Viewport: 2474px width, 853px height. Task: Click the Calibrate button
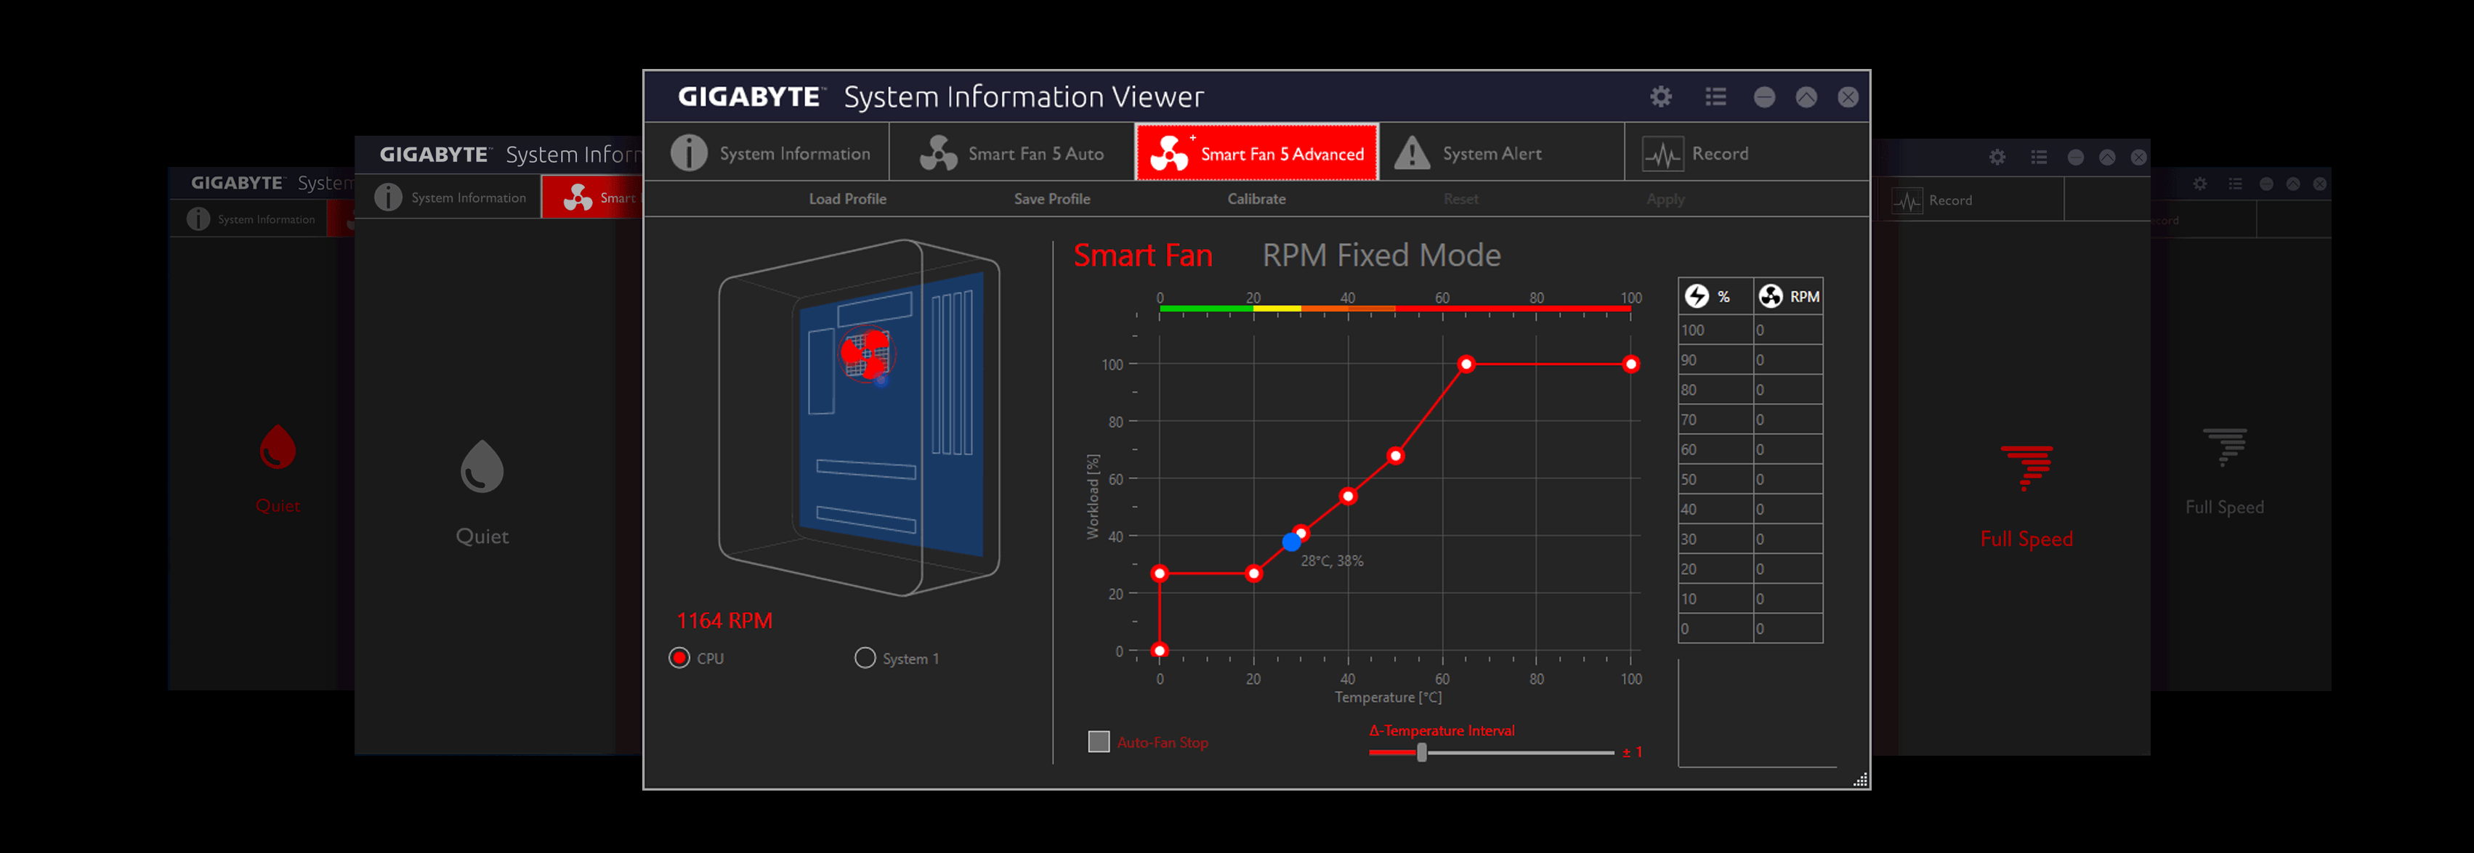pyautogui.click(x=1256, y=199)
